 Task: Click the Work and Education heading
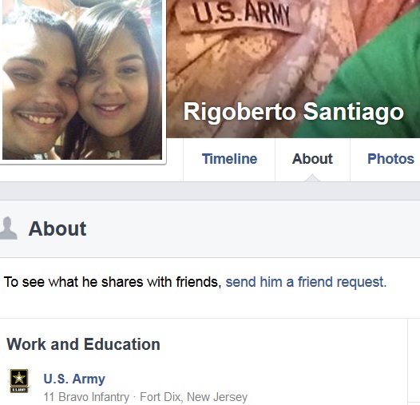click(83, 344)
